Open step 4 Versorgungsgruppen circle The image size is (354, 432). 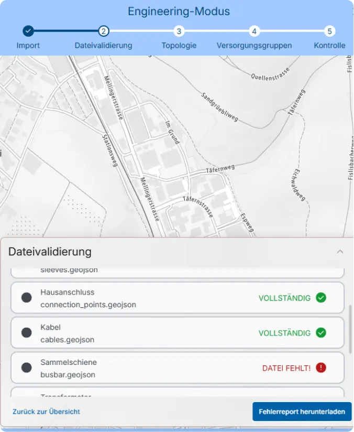254,31
